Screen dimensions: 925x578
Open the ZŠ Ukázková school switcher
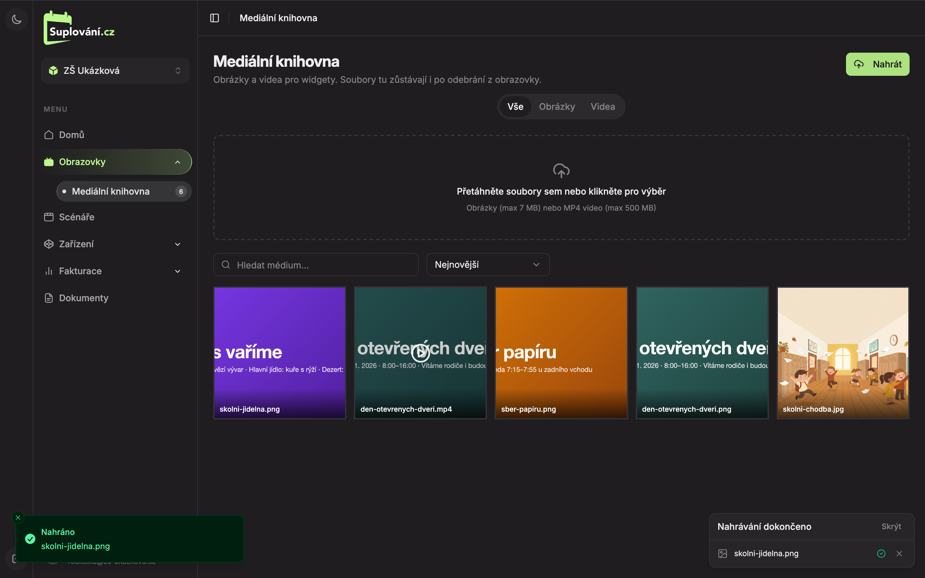tap(115, 70)
